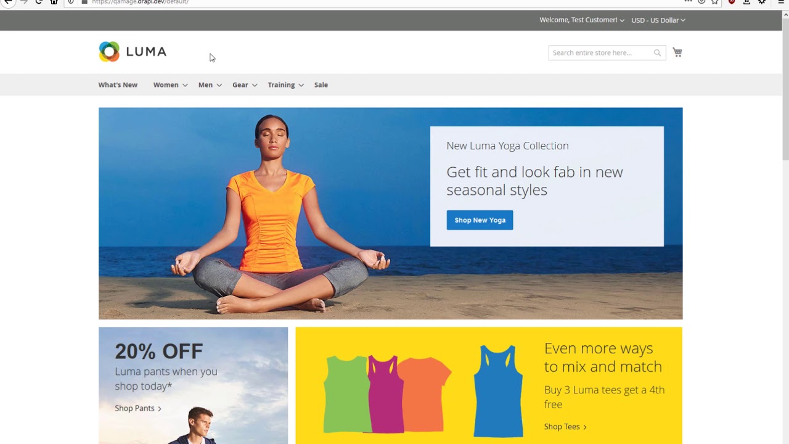Viewport: 789px width, 444px height.
Task: Open the browser hamburger menu
Action: coord(781,2)
